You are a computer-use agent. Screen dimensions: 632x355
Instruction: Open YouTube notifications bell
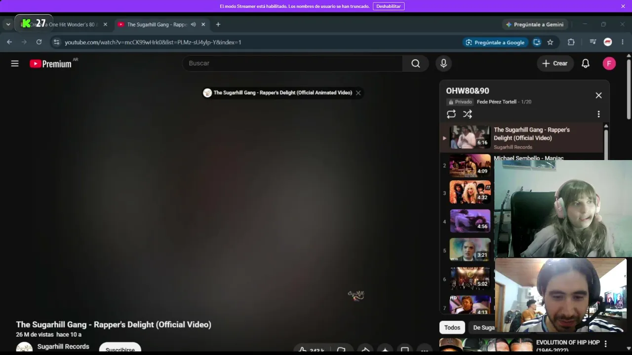click(x=586, y=63)
